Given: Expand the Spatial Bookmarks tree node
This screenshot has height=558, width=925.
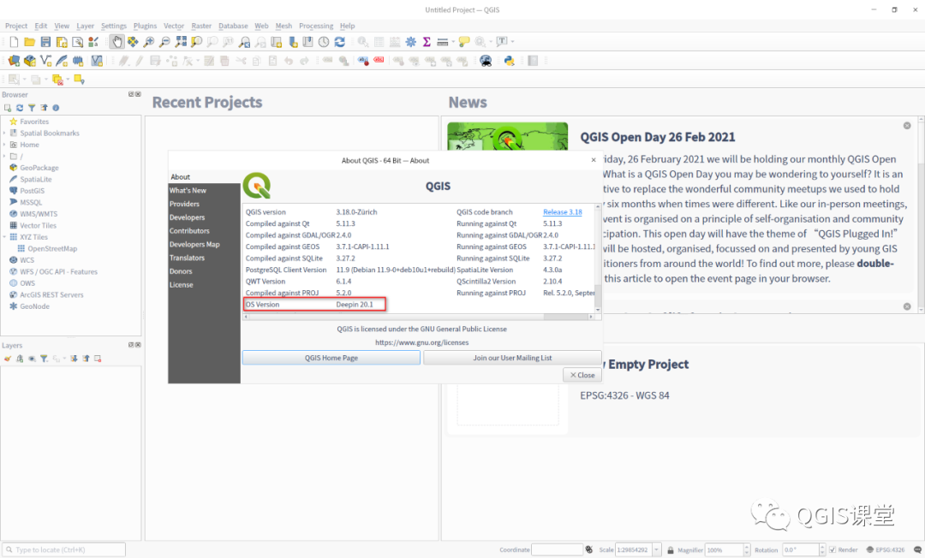Looking at the screenshot, I should click(5, 134).
